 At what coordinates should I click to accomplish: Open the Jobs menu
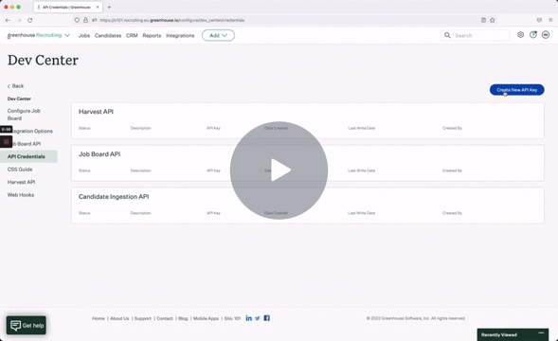click(84, 36)
